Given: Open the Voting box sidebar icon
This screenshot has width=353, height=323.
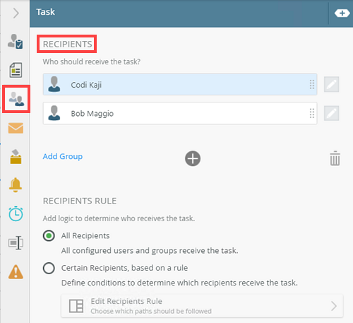Looking at the screenshot, I should 16,156.
